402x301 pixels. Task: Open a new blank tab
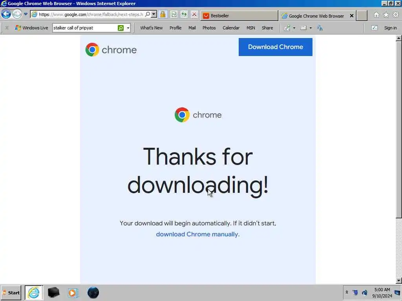click(x=362, y=16)
